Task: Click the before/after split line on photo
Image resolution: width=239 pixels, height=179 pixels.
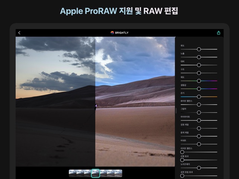Action: tap(95, 102)
